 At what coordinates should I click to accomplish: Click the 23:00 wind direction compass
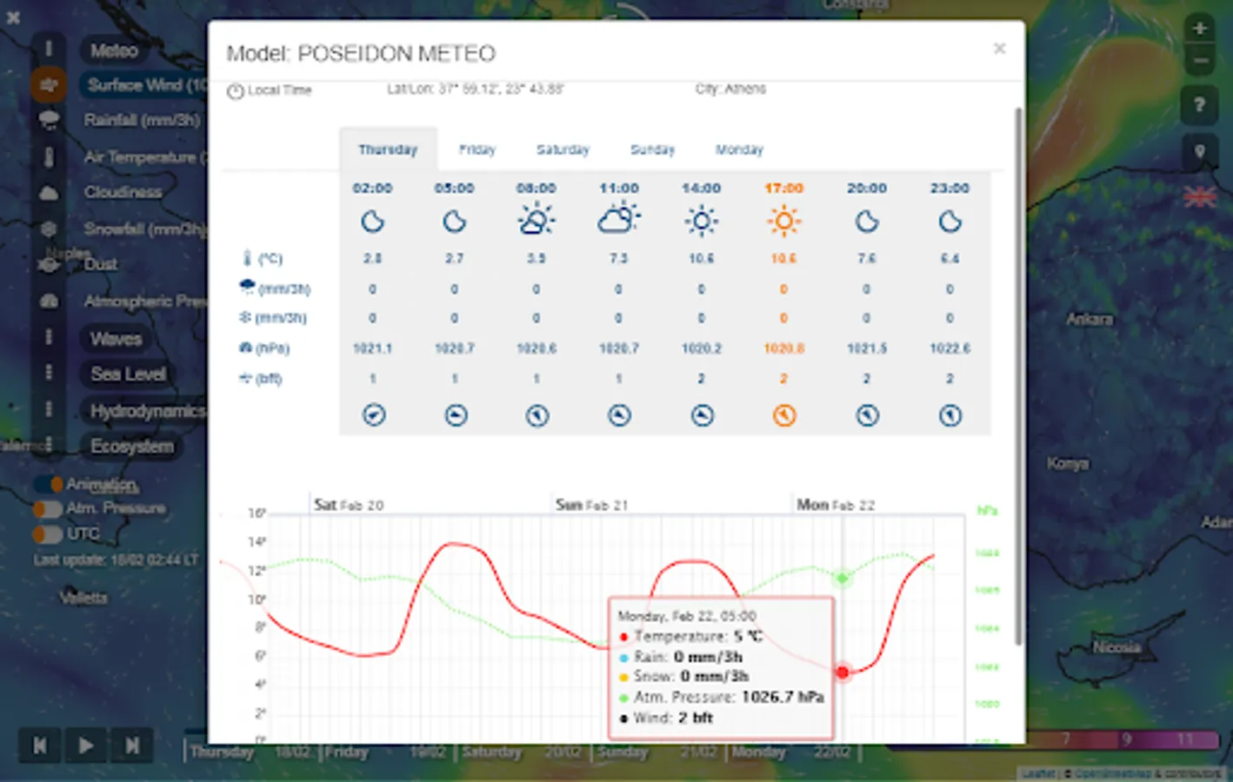pyautogui.click(x=950, y=415)
